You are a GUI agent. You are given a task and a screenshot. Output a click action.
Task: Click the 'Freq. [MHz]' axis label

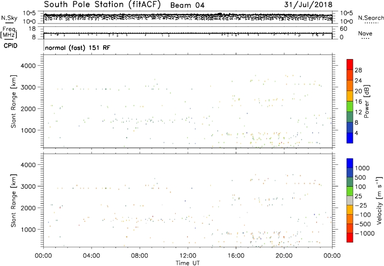pyautogui.click(x=9, y=33)
